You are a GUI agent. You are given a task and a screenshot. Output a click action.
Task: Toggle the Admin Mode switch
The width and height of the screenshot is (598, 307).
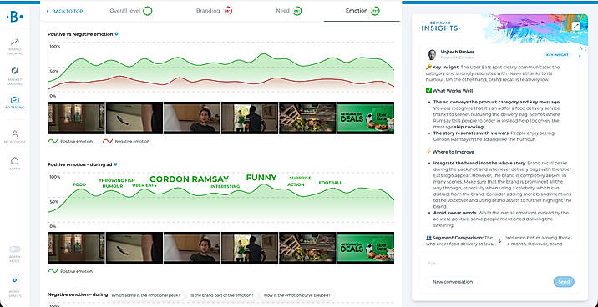15,249
